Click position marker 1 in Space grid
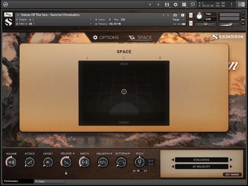Image resolution: width=248 pixels, height=186 pixels. [x=124, y=92]
